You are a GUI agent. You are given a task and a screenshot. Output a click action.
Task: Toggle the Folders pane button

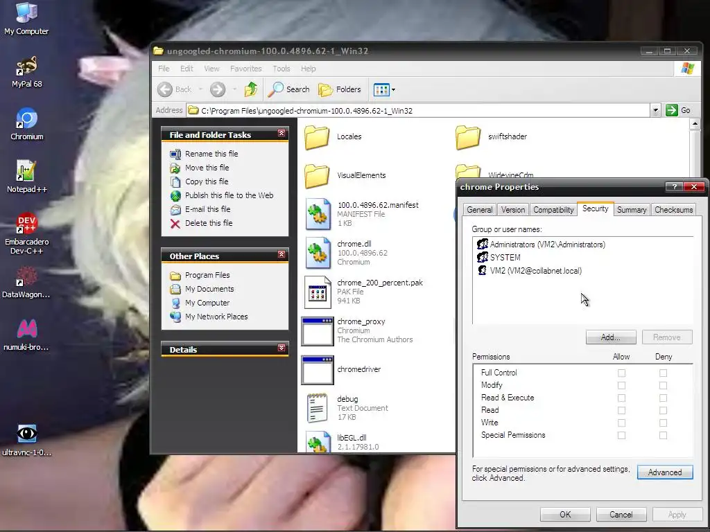point(340,89)
